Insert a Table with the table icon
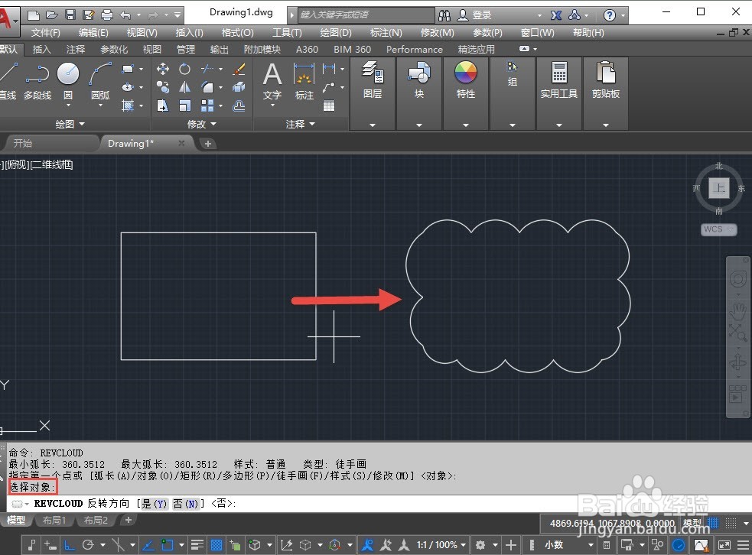The width and height of the screenshot is (752, 555). 329,105
